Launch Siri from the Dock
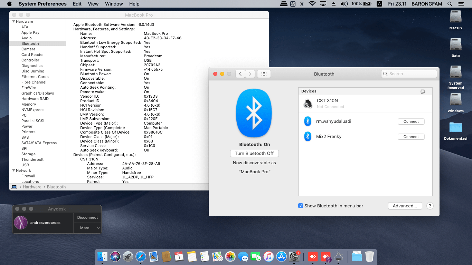472x265 pixels. [x=115, y=256]
